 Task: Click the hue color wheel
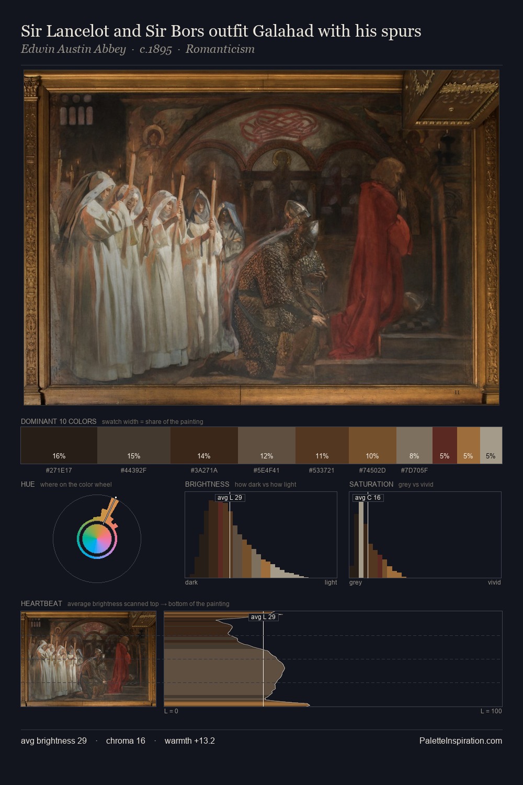point(97,538)
